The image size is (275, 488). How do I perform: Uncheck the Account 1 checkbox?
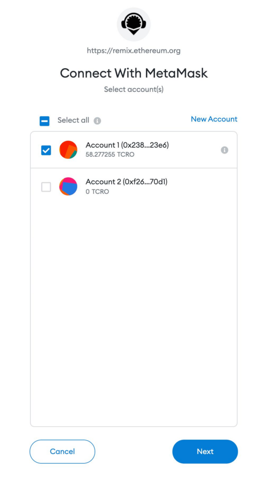pyautogui.click(x=46, y=150)
